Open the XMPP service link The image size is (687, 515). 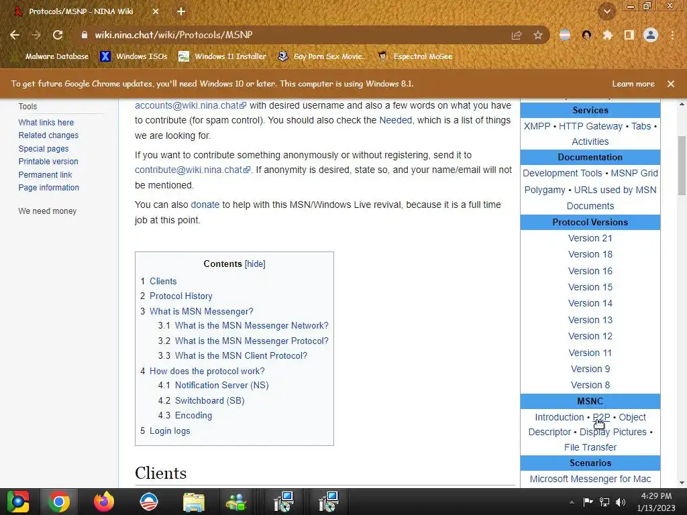tap(537, 126)
